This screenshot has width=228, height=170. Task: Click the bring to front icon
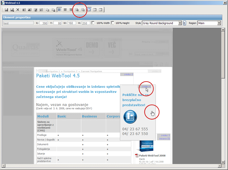click(x=77, y=10)
